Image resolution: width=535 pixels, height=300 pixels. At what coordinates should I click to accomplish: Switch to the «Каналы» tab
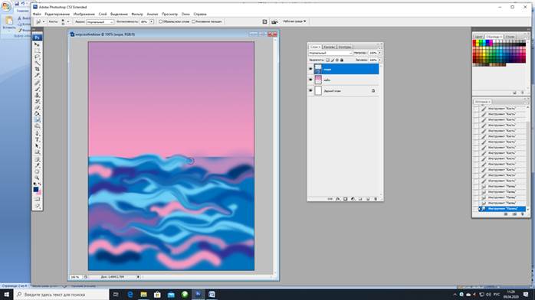(x=330, y=47)
